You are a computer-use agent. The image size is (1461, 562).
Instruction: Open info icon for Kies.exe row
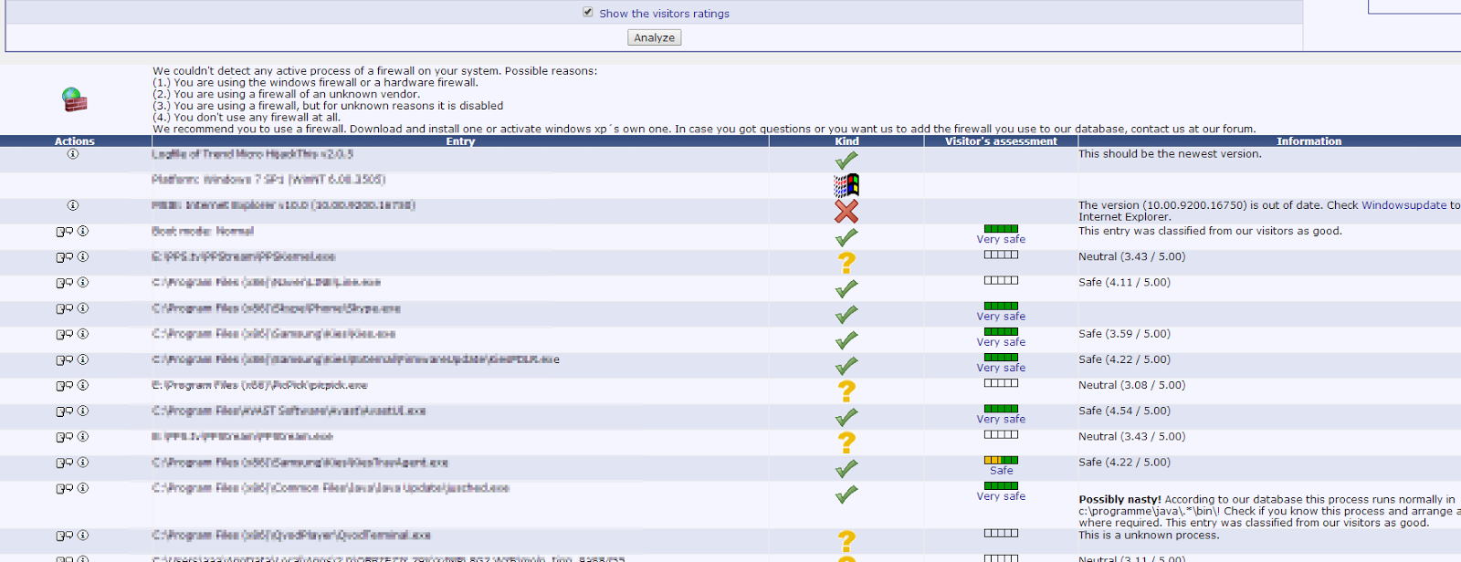pos(83,335)
